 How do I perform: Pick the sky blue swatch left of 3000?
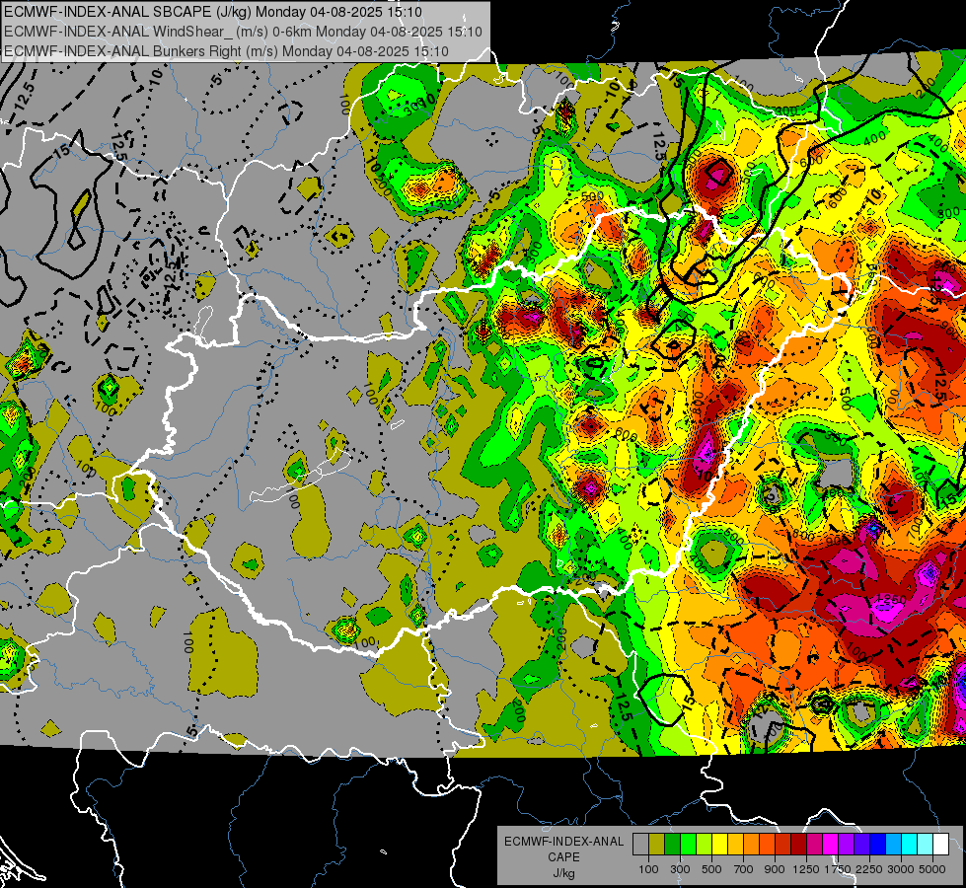[894, 844]
